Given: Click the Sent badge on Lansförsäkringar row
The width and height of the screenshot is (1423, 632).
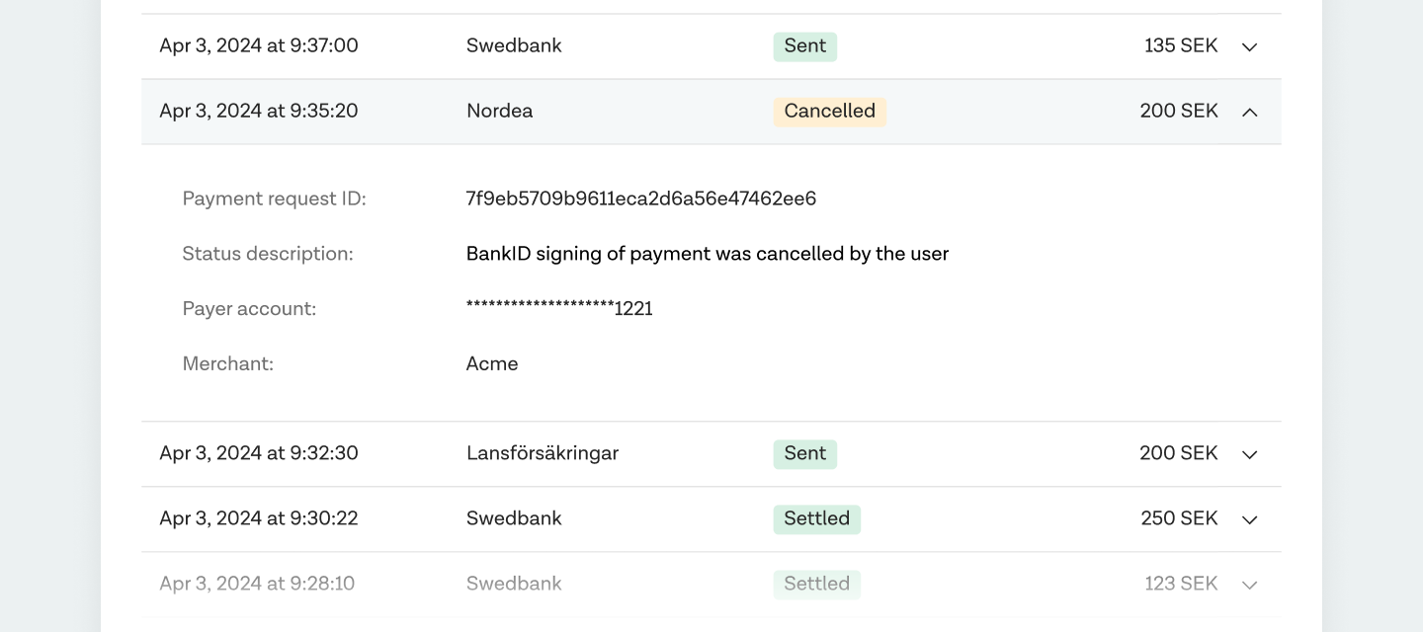Looking at the screenshot, I should (x=804, y=454).
